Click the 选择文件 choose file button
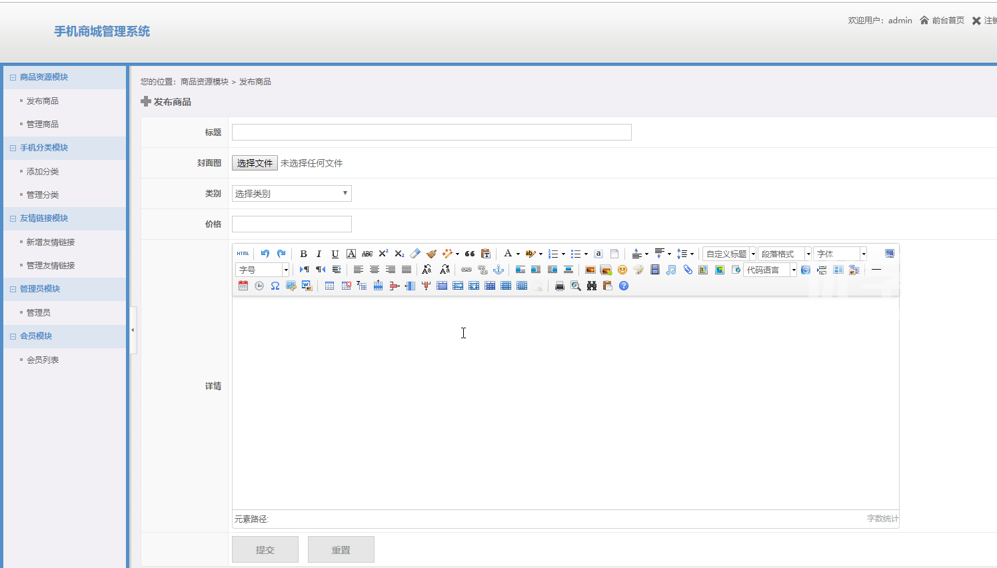997x568 pixels. coord(255,163)
